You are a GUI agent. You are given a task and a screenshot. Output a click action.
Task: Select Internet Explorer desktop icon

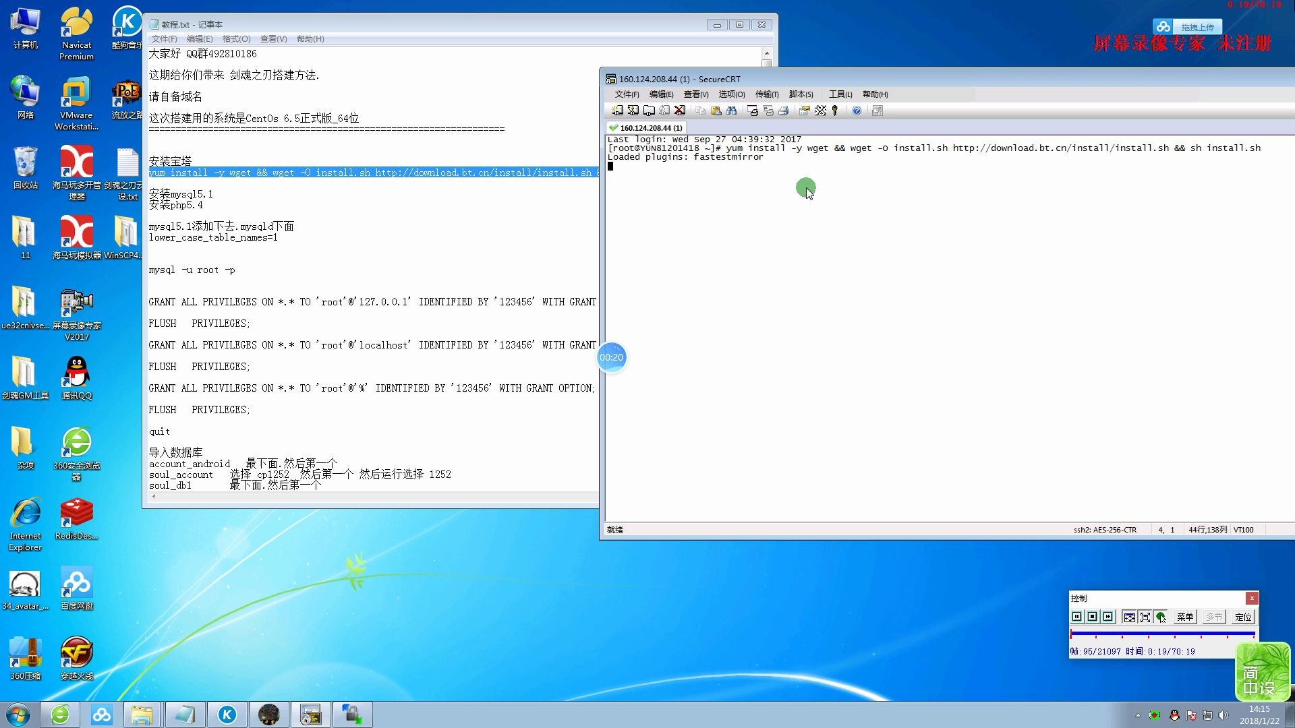25,524
